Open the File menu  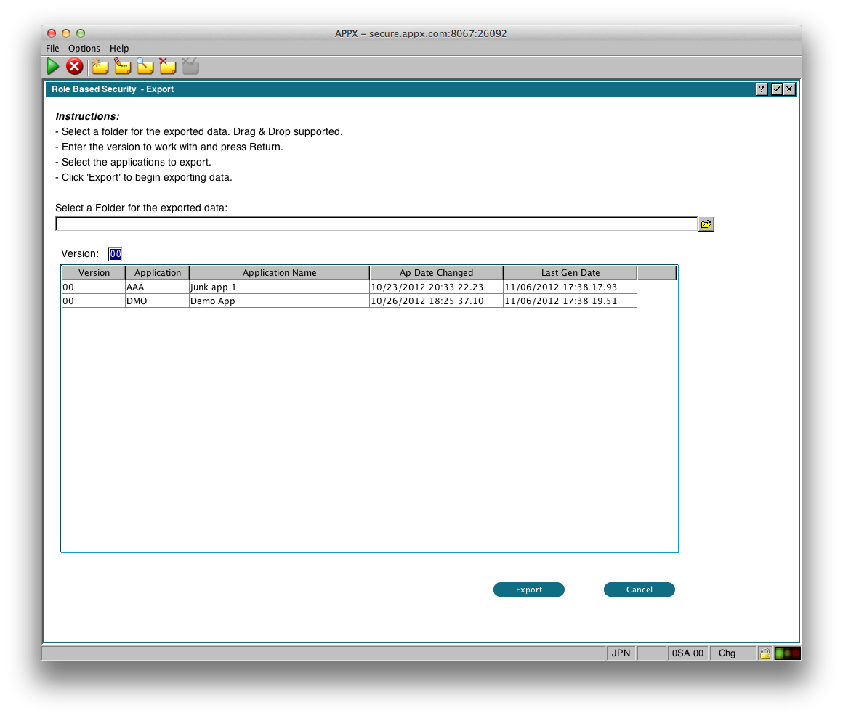tap(52, 49)
